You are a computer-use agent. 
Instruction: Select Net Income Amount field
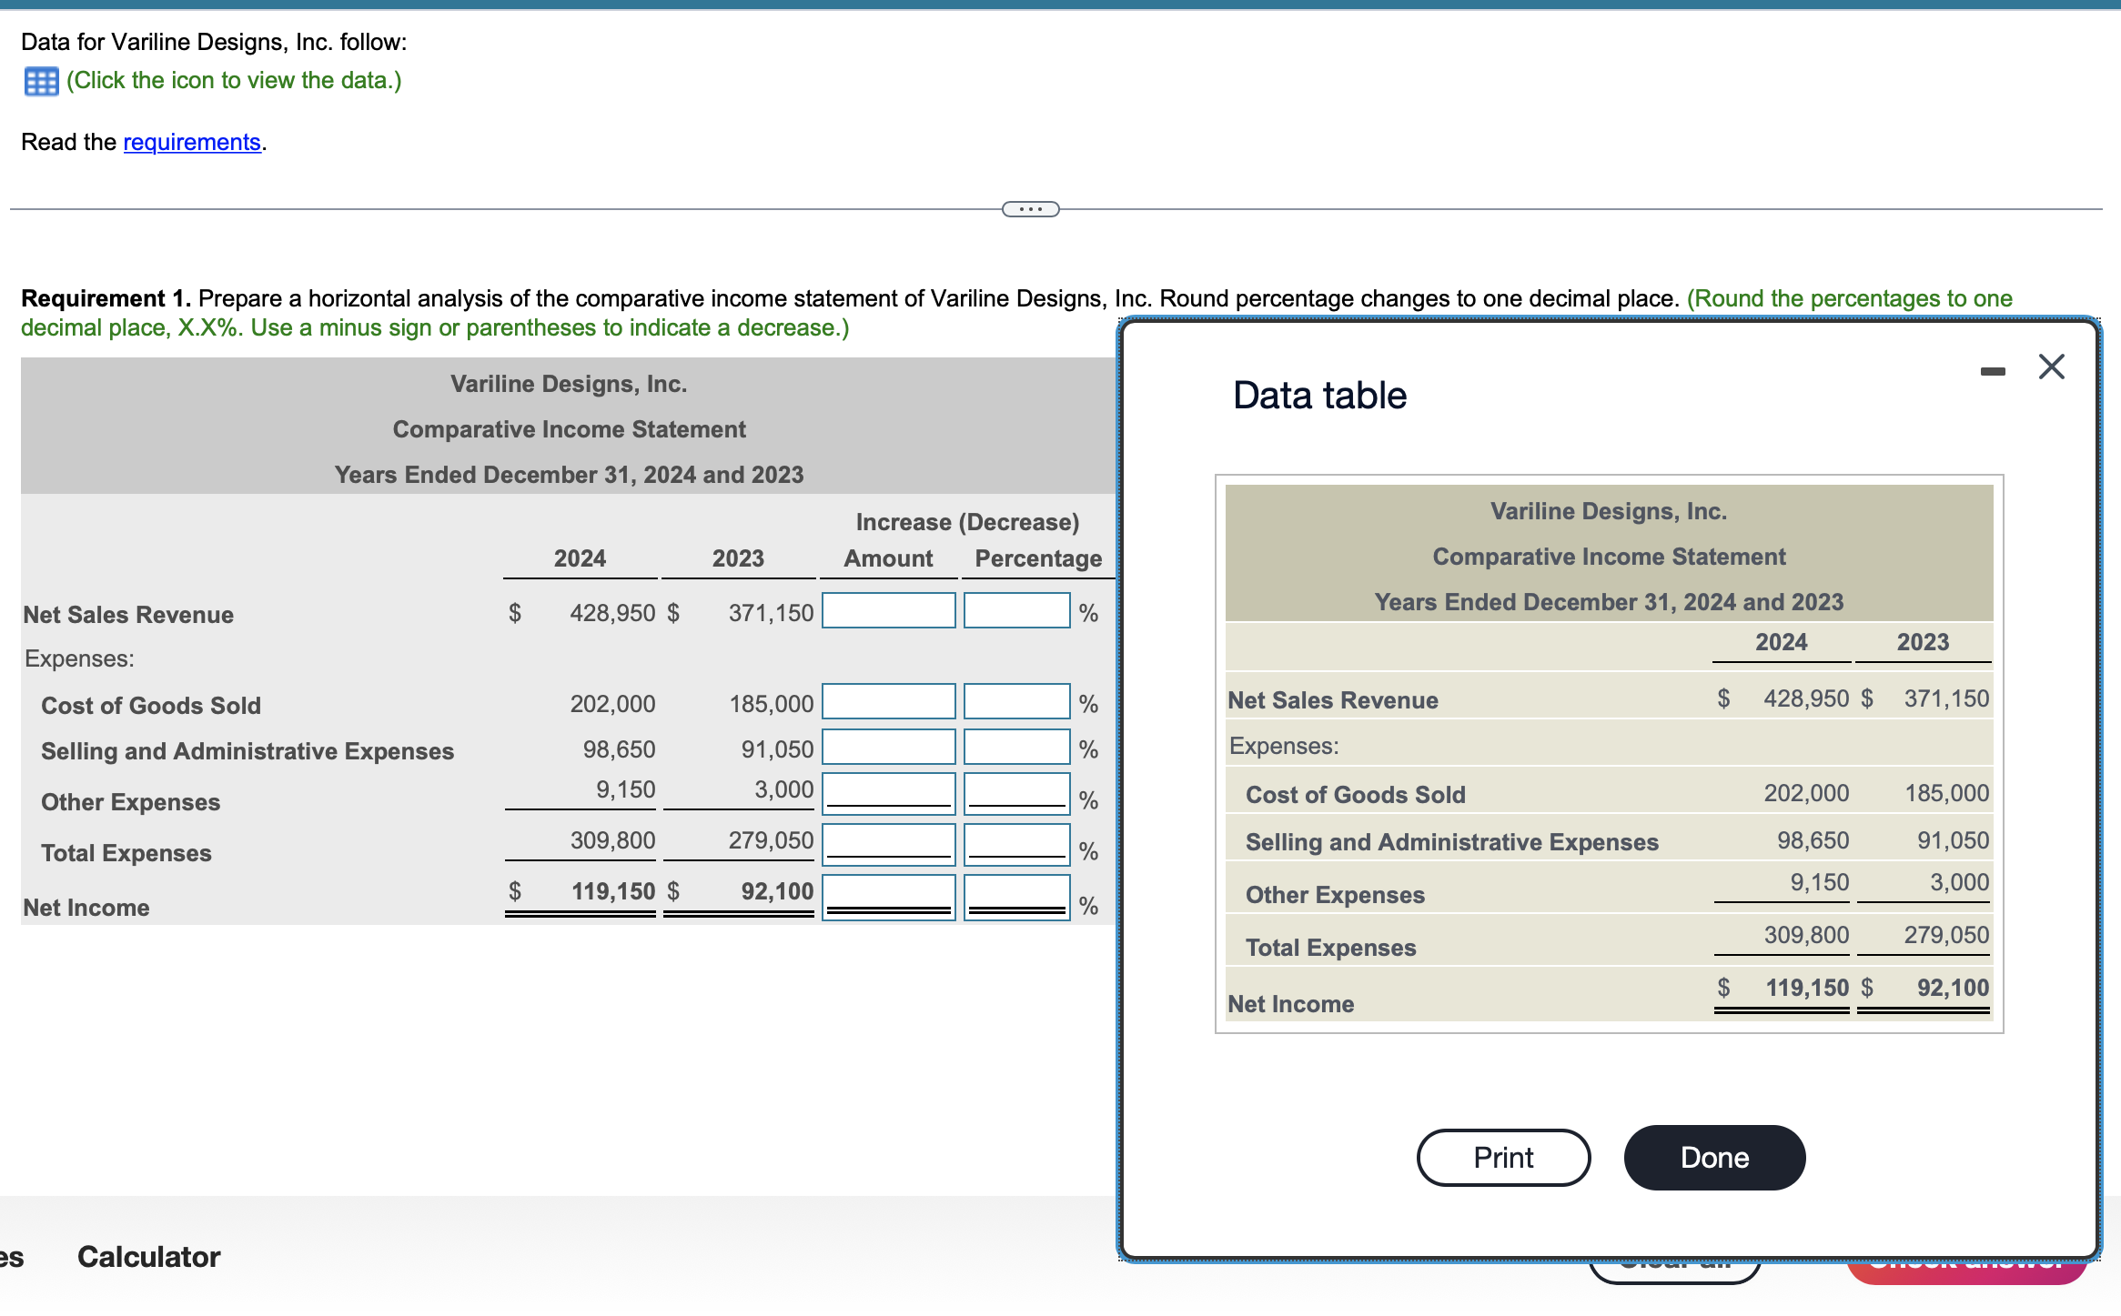pos(889,898)
